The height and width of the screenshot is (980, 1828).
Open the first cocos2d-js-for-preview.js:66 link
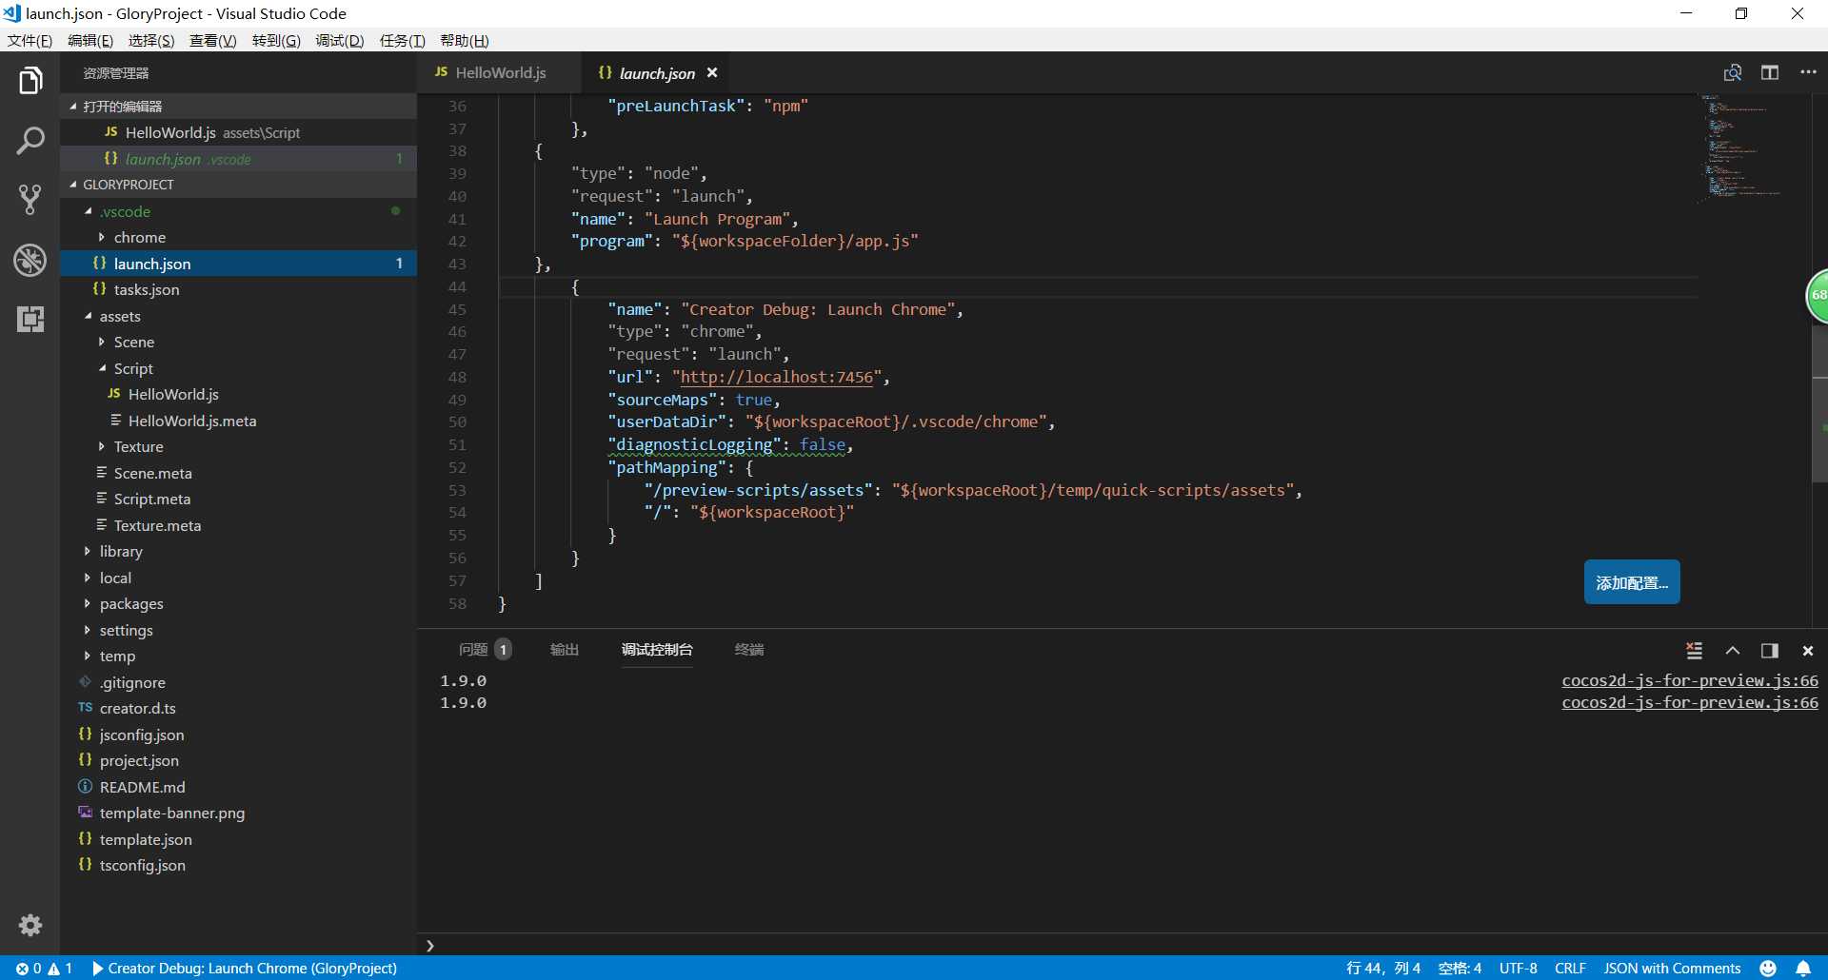1690,680
